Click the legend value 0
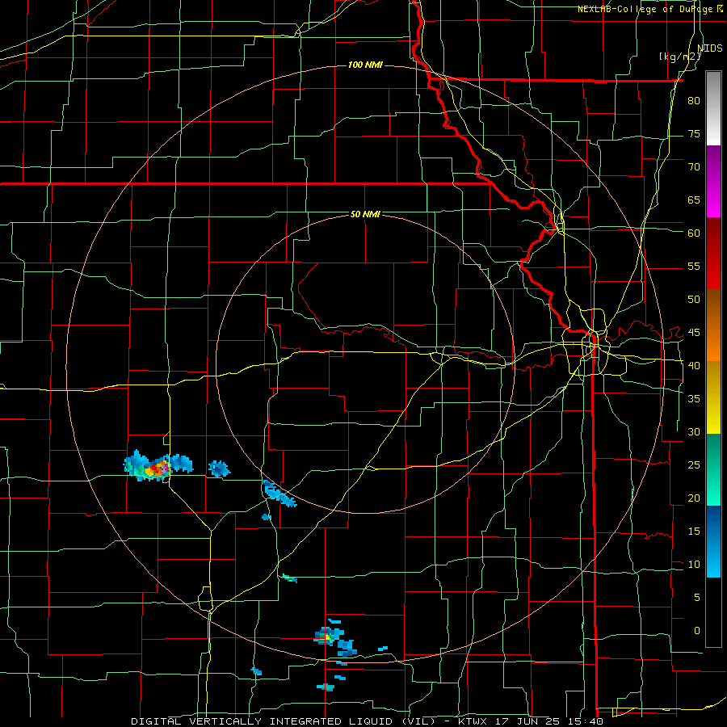The height and width of the screenshot is (727, 727). 697,631
